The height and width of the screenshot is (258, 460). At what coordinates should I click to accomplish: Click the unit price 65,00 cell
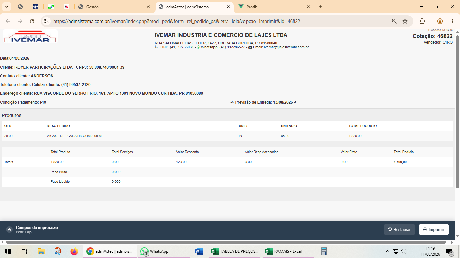click(x=285, y=136)
